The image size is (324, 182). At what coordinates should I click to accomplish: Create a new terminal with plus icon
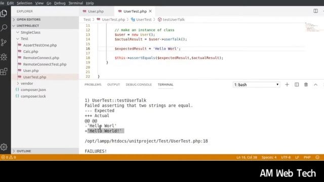pos(287,84)
